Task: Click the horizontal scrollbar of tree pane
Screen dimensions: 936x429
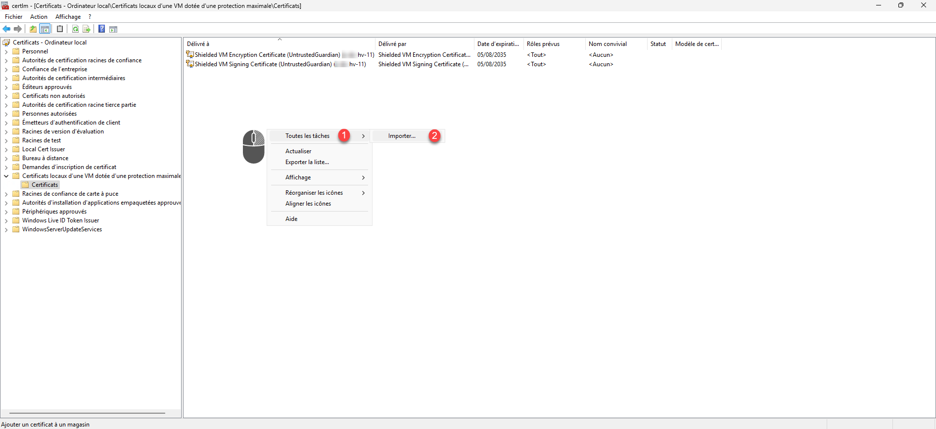Action: point(87,413)
